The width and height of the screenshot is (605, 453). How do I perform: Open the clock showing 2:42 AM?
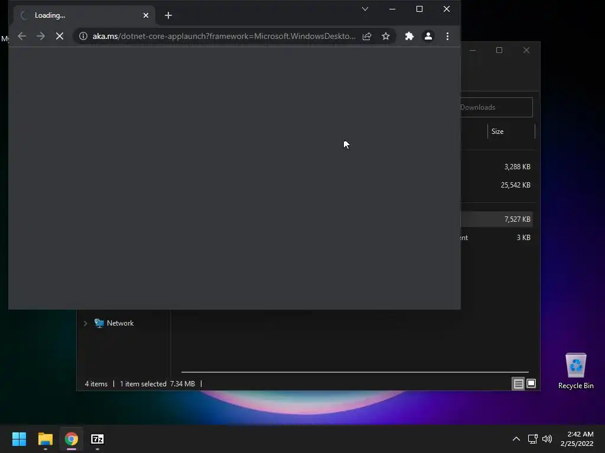tap(577, 439)
